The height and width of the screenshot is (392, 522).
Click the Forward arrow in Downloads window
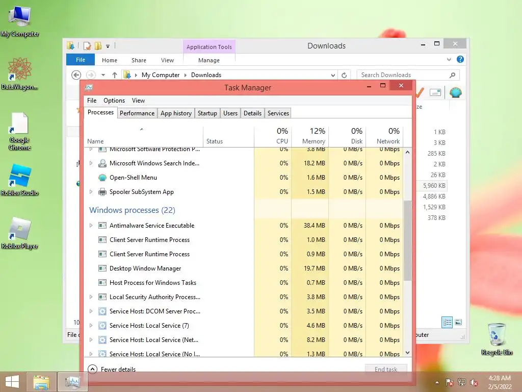point(91,75)
